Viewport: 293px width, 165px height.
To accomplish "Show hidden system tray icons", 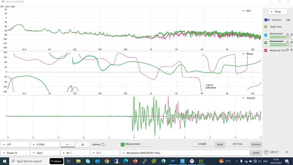I will 237,161.
